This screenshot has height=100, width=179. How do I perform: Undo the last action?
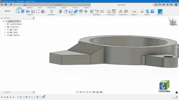(15, 4)
